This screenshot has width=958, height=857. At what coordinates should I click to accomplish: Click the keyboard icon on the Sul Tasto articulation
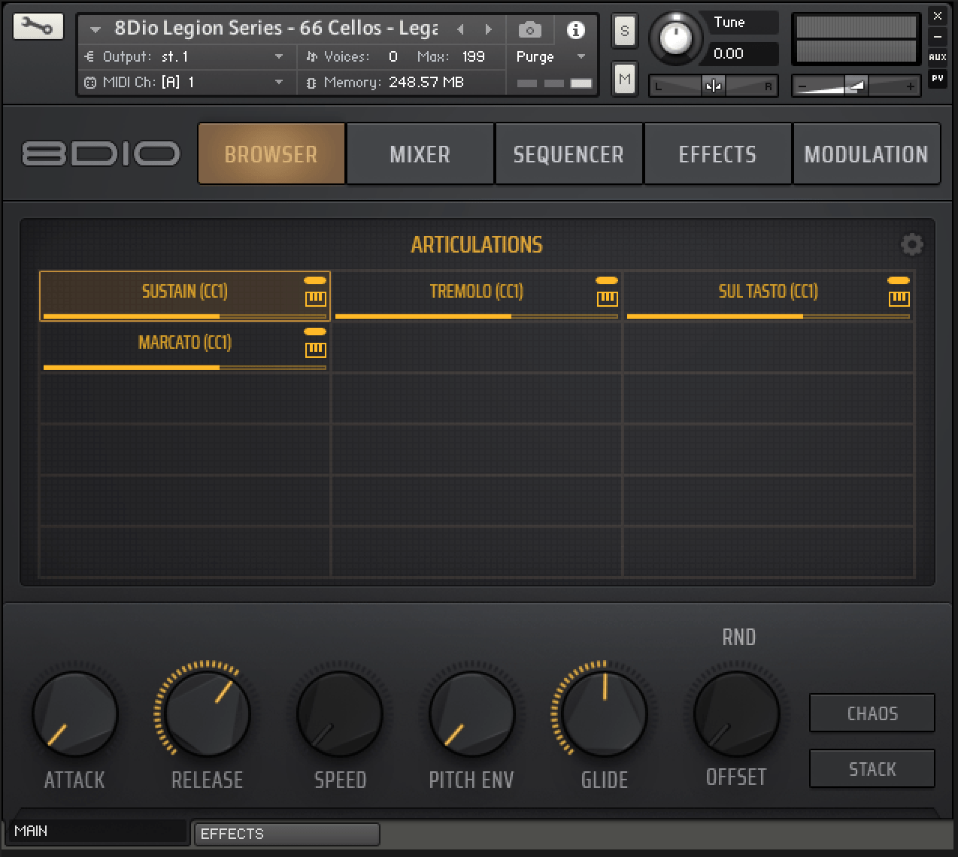point(899,298)
